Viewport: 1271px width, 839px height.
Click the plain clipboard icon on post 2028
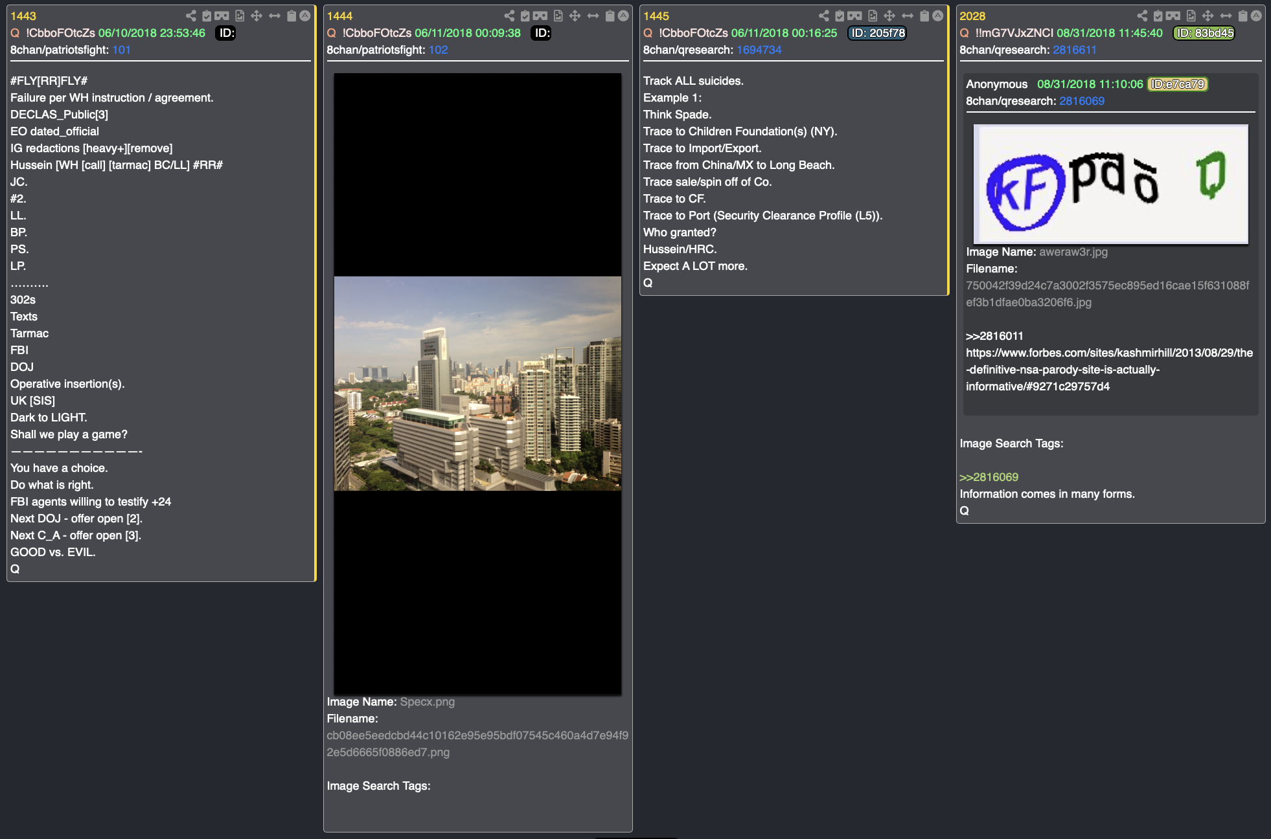coord(1243,16)
